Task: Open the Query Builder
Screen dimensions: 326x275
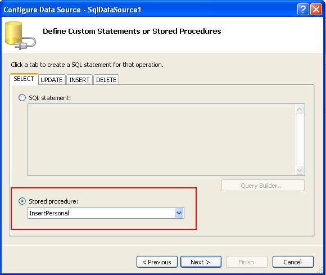Action: coord(263,186)
